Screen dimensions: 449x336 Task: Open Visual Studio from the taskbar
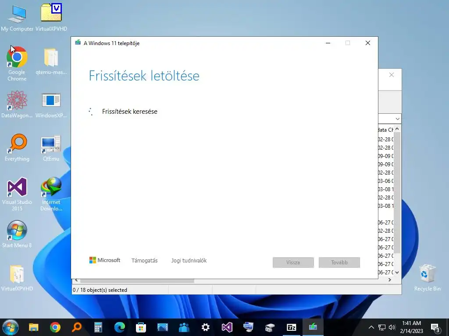tap(227, 327)
